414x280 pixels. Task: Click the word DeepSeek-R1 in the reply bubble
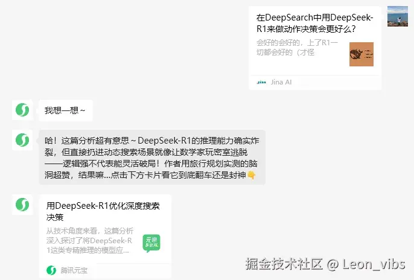point(164,141)
